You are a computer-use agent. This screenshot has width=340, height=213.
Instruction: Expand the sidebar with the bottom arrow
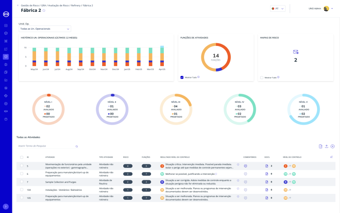click(x=6, y=206)
